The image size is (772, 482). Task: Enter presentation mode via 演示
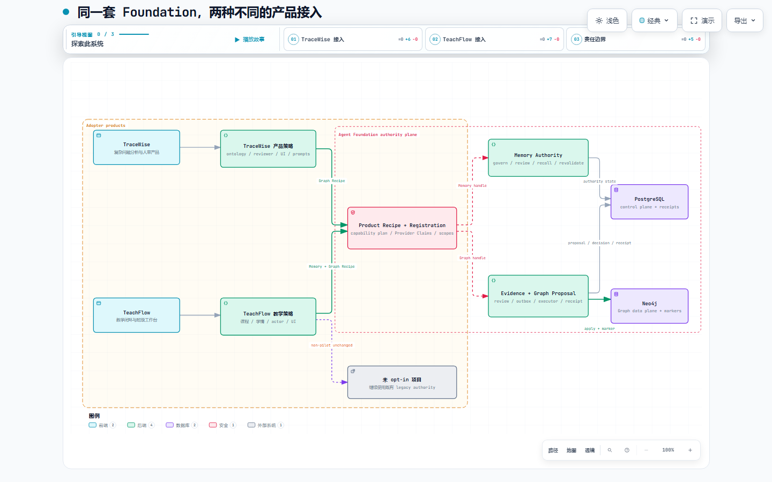click(702, 20)
